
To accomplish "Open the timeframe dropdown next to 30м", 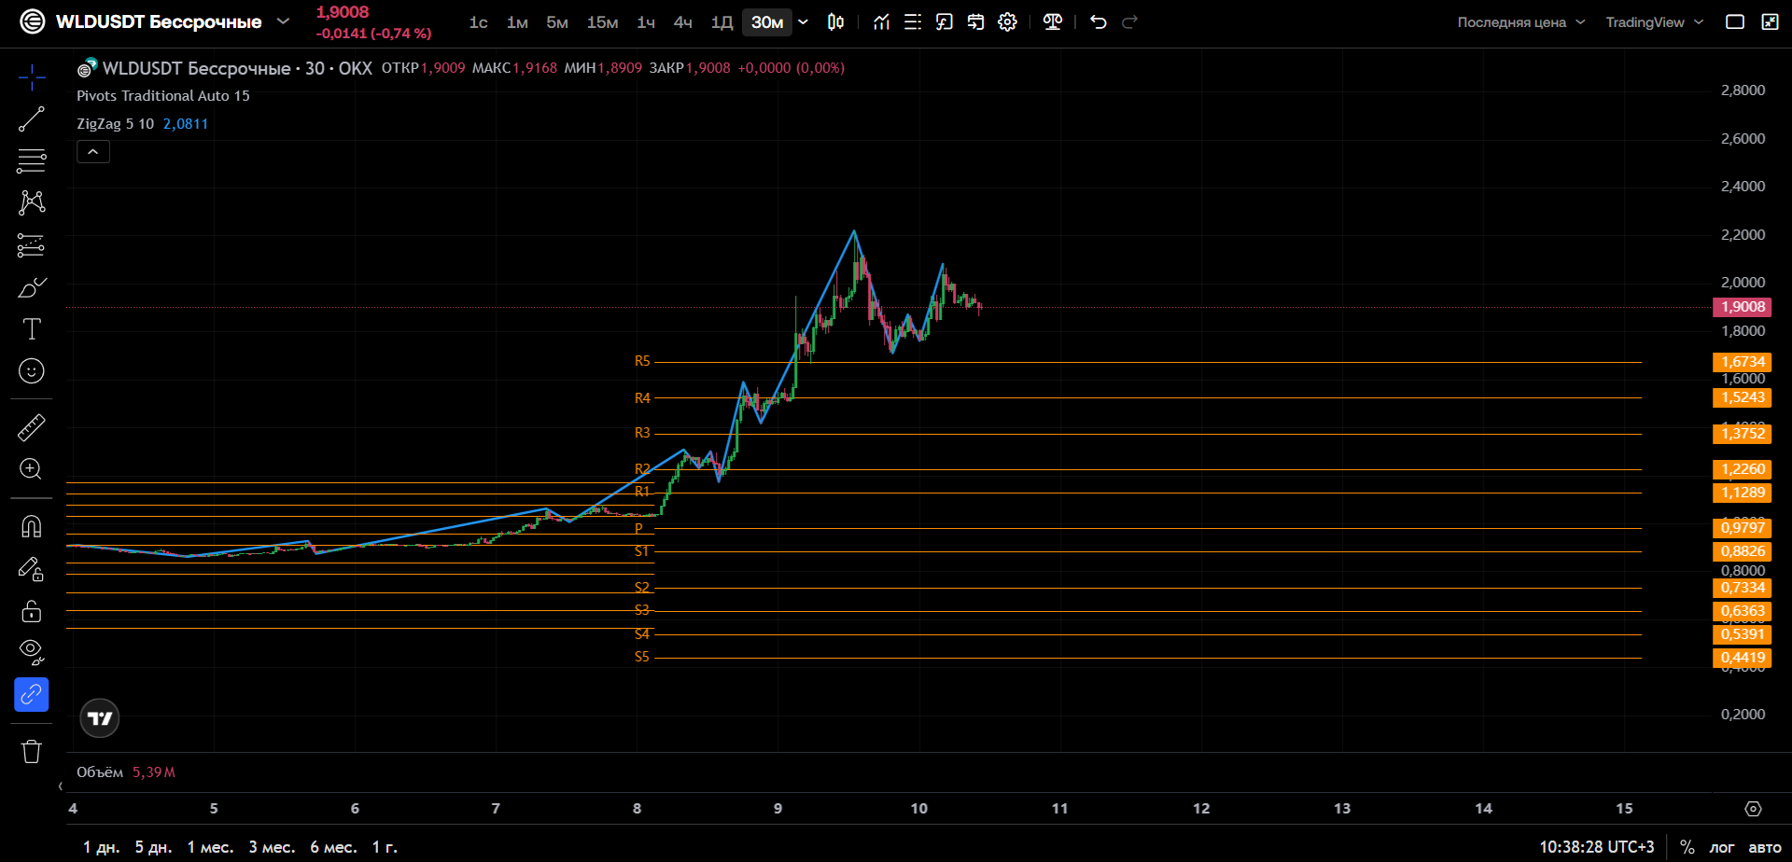I will (803, 21).
